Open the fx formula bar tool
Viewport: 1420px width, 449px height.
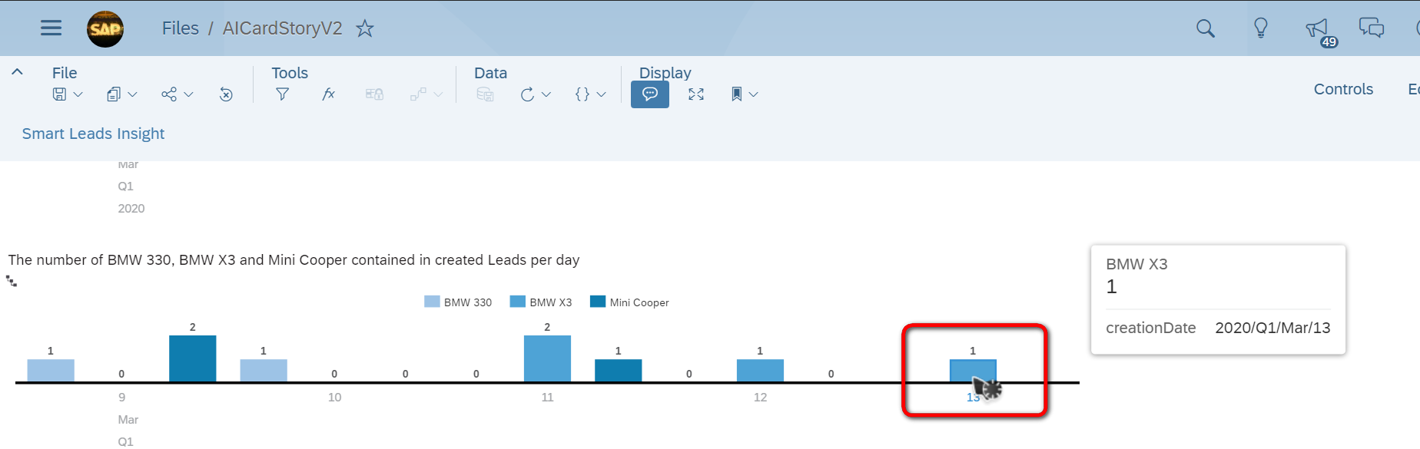328,94
